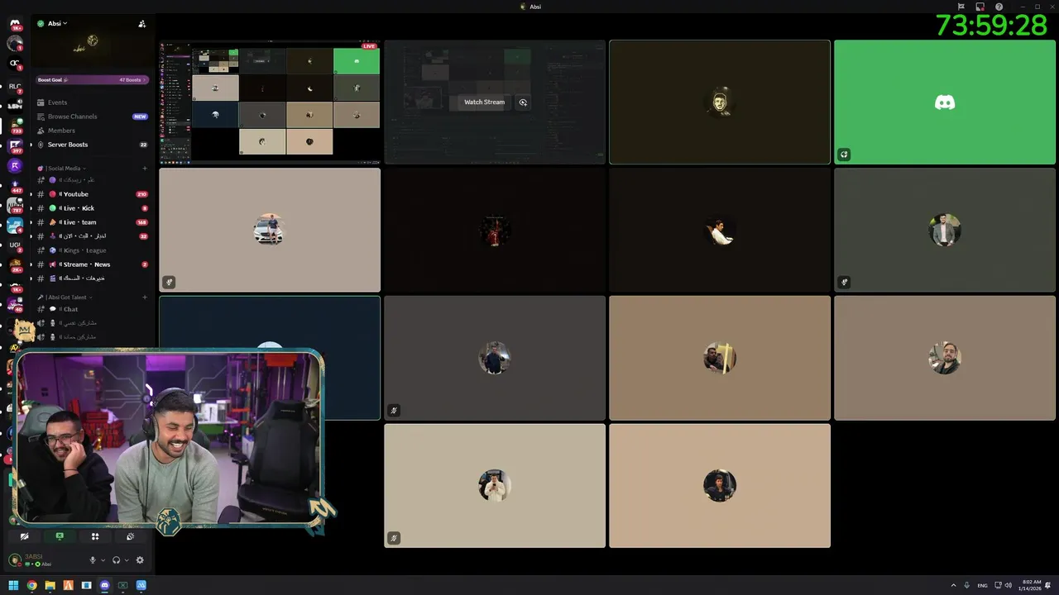Open the Live • team channel

coord(92,222)
